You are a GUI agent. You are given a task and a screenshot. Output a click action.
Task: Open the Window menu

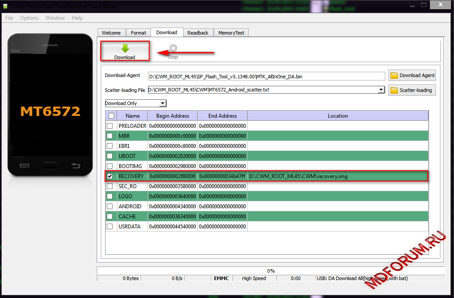pos(55,18)
